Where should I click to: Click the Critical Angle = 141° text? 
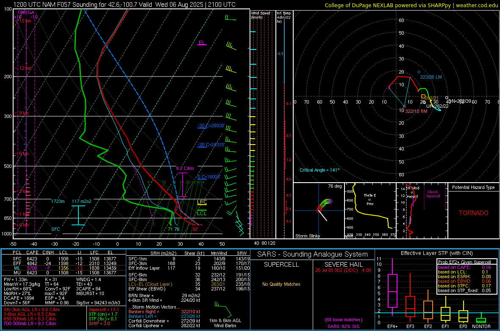click(x=319, y=170)
